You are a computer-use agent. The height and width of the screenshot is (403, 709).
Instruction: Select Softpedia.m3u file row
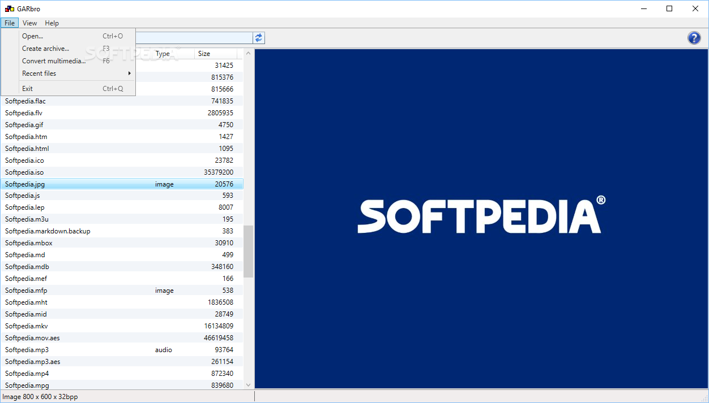point(122,219)
